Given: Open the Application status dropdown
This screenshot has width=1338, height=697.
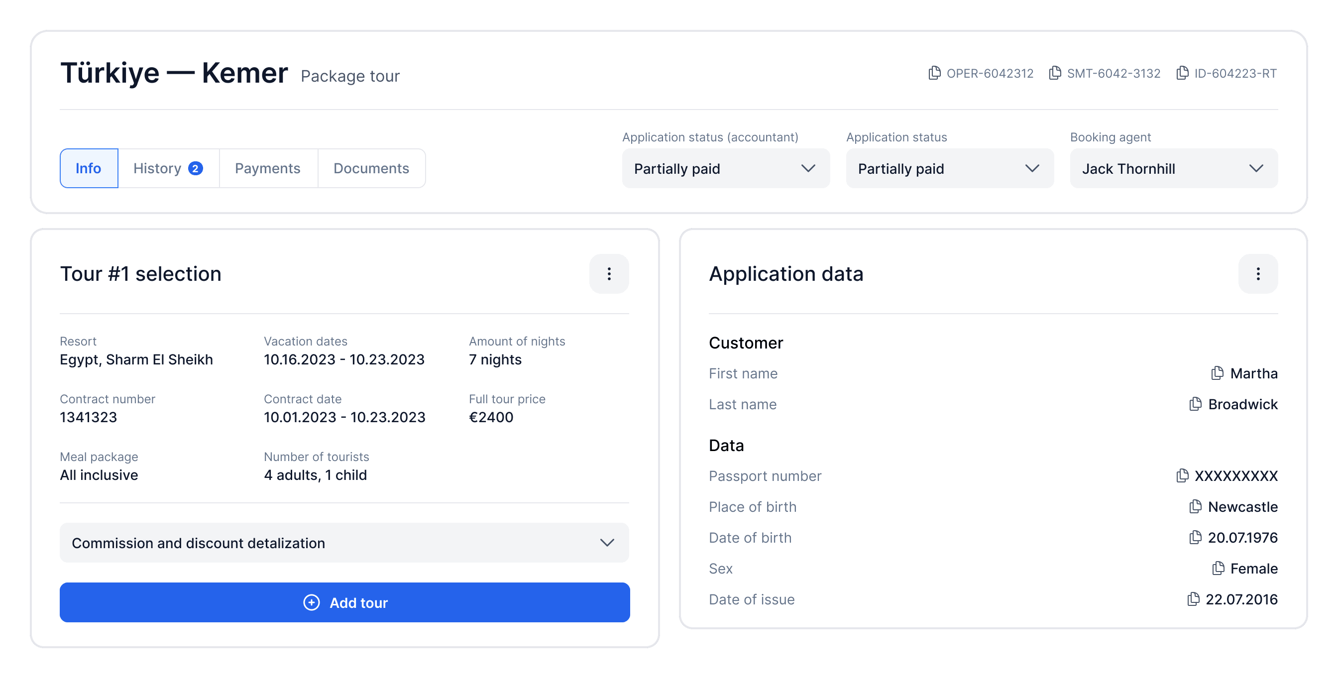Looking at the screenshot, I should [x=949, y=168].
